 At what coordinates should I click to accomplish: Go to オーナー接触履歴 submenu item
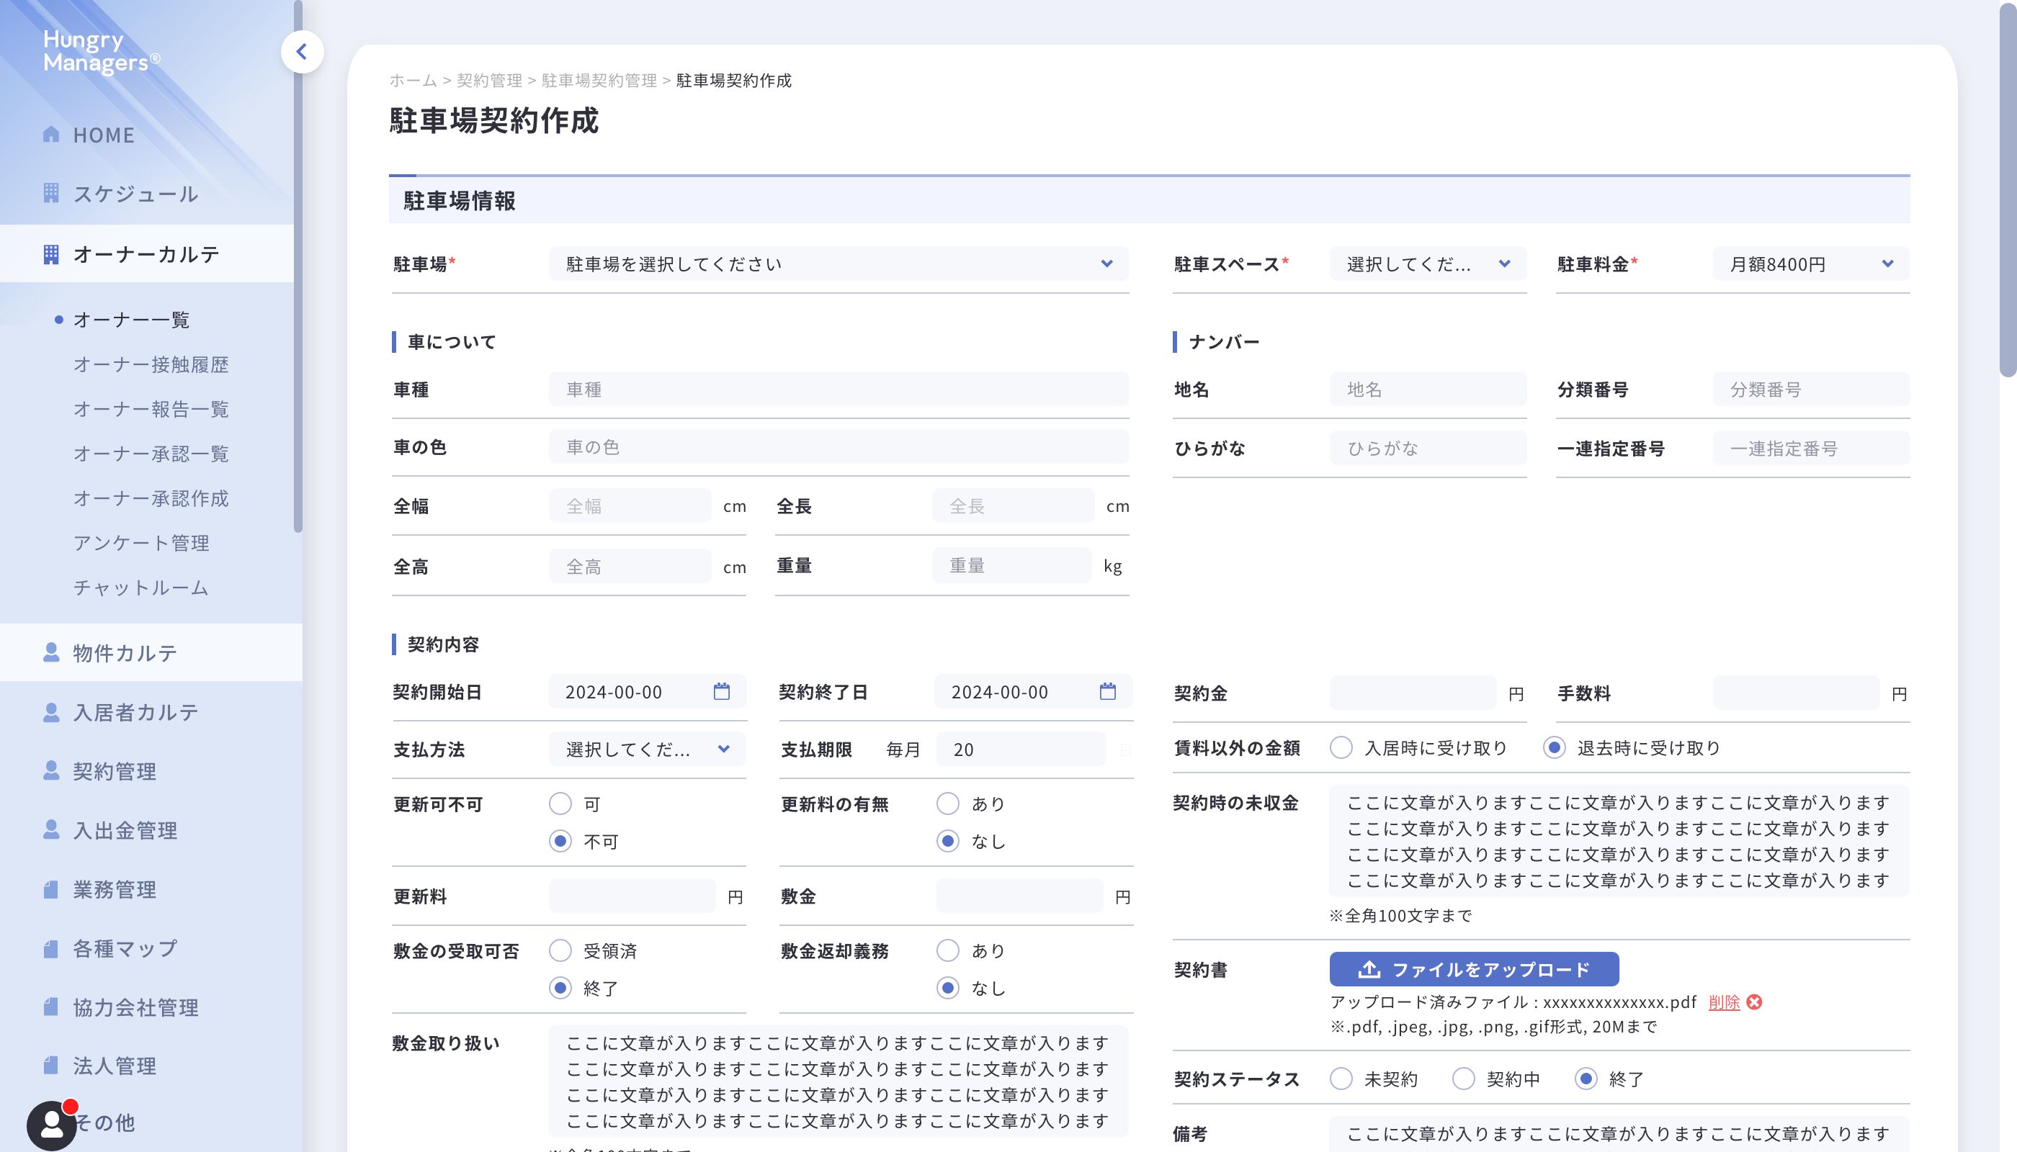pos(151,365)
